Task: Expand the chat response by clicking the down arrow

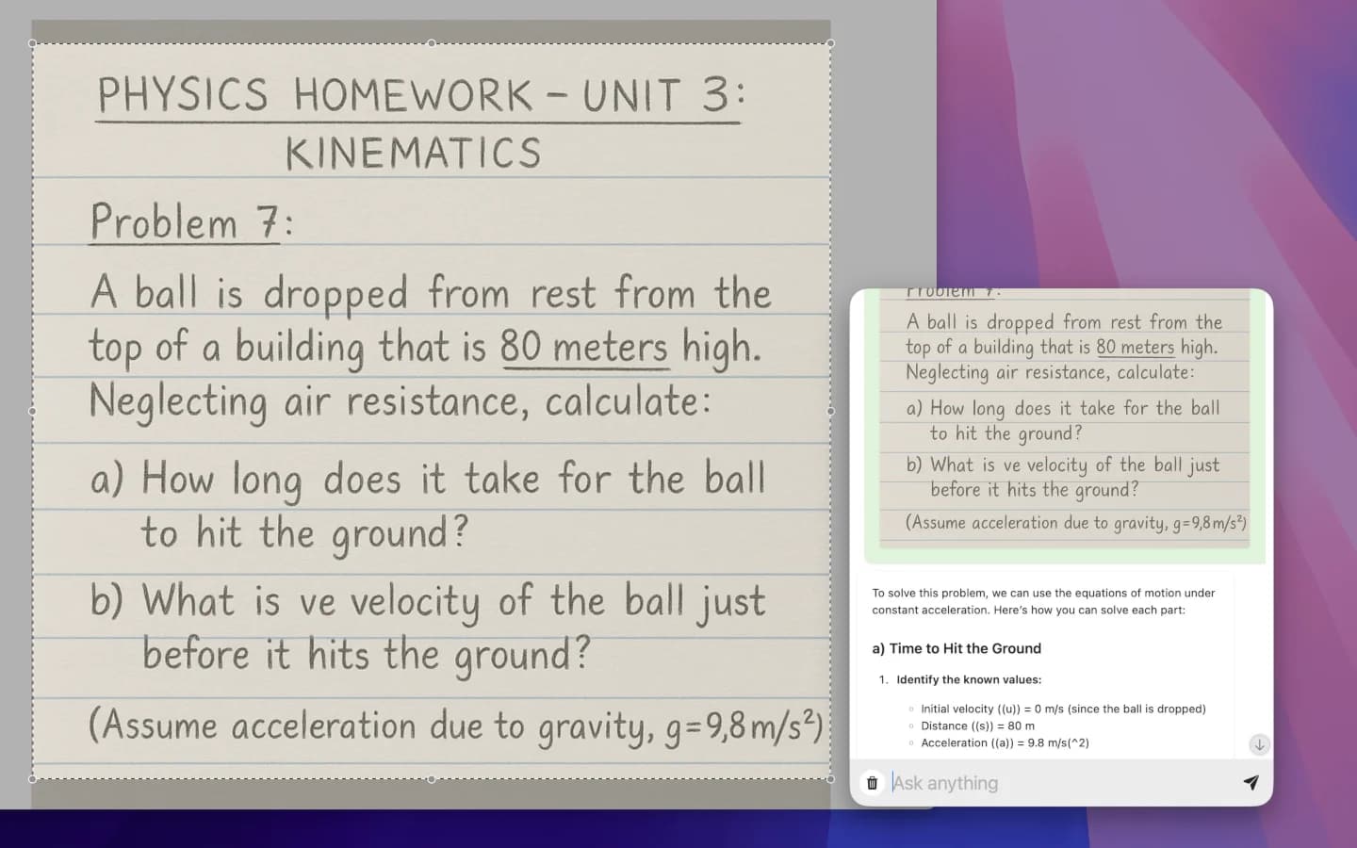Action: point(1259,744)
